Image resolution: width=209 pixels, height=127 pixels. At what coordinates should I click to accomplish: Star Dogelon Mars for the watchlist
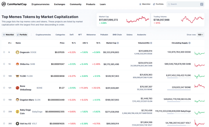(4, 100)
